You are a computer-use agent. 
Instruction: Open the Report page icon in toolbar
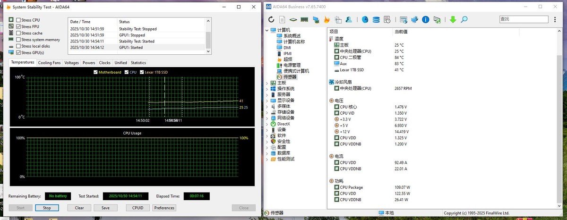[282, 20]
